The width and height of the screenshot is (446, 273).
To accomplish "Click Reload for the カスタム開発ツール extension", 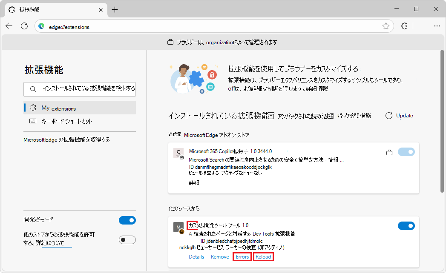I will [x=263, y=257].
